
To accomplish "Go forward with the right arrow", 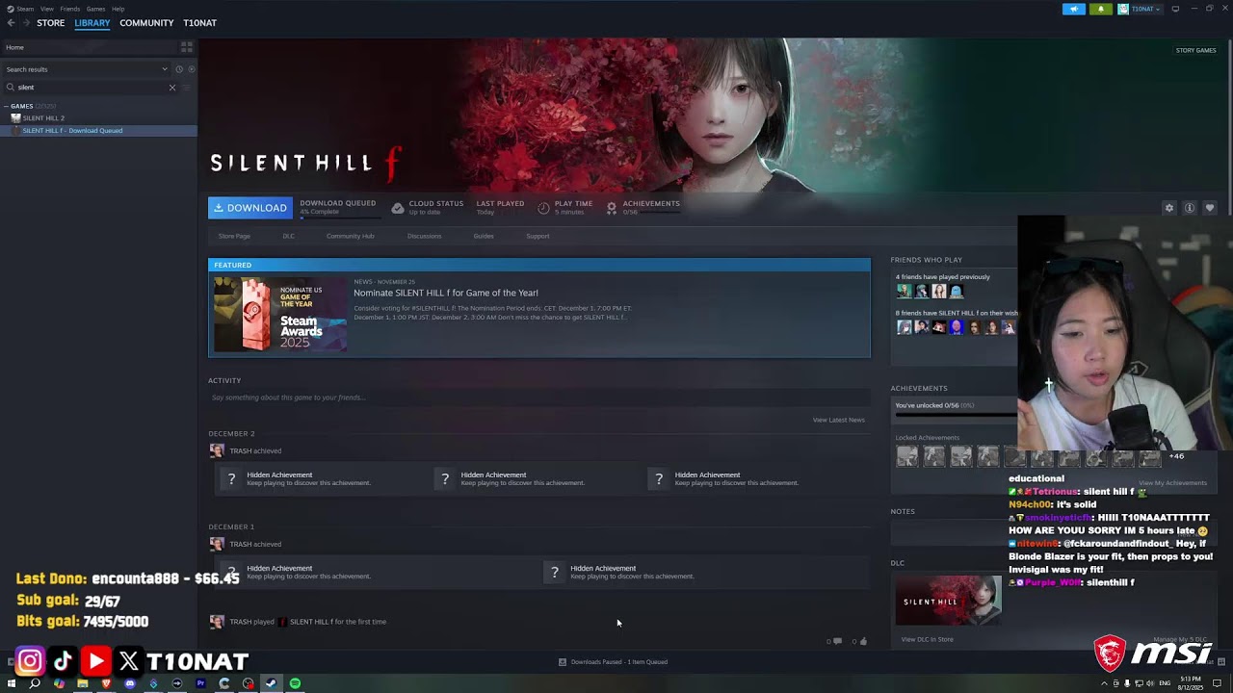I will click(x=25, y=23).
